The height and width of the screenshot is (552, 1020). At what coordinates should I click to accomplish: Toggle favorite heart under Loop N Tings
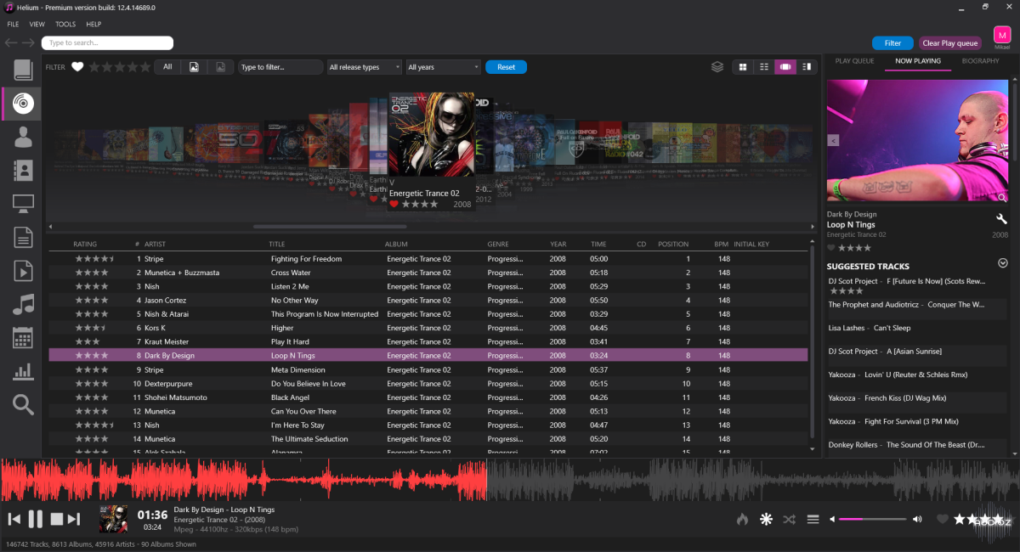click(x=831, y=248)
